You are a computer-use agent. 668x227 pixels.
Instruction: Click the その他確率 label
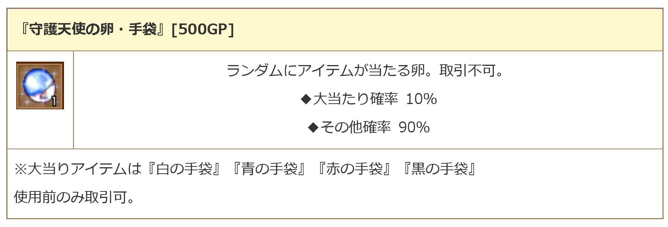pos(356,127)
